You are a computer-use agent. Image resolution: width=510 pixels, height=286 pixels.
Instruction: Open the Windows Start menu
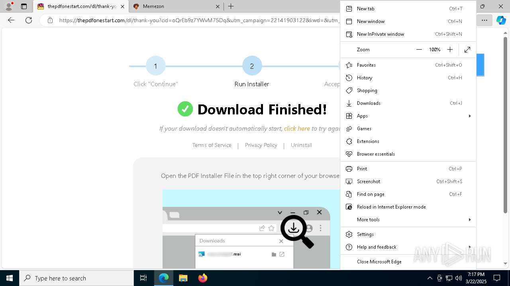tap(10, 278)
